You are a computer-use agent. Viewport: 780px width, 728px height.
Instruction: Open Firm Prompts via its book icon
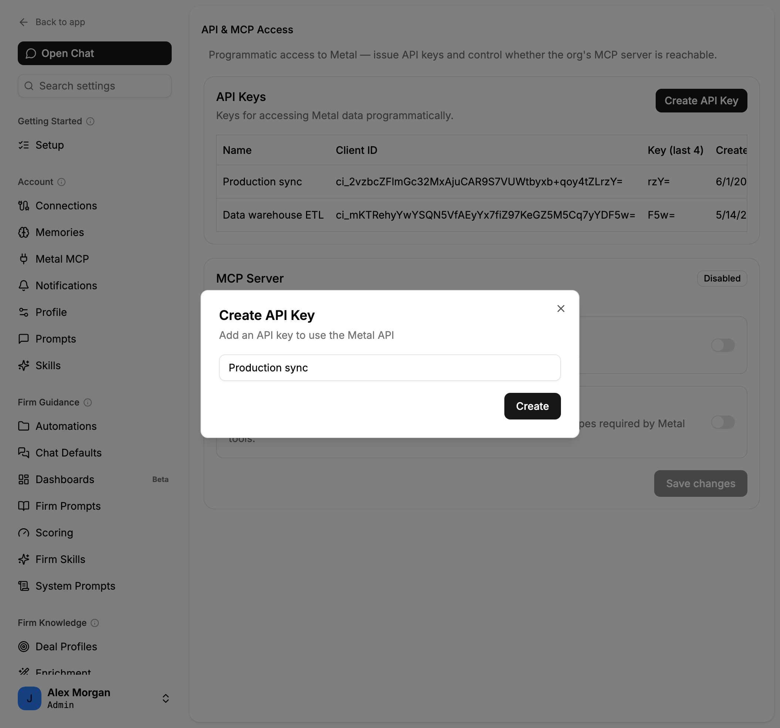(x=24, y=506)
